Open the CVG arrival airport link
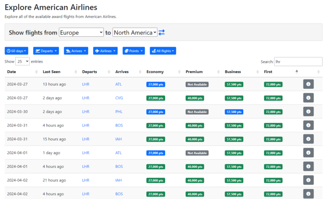 tap(119, 98)
